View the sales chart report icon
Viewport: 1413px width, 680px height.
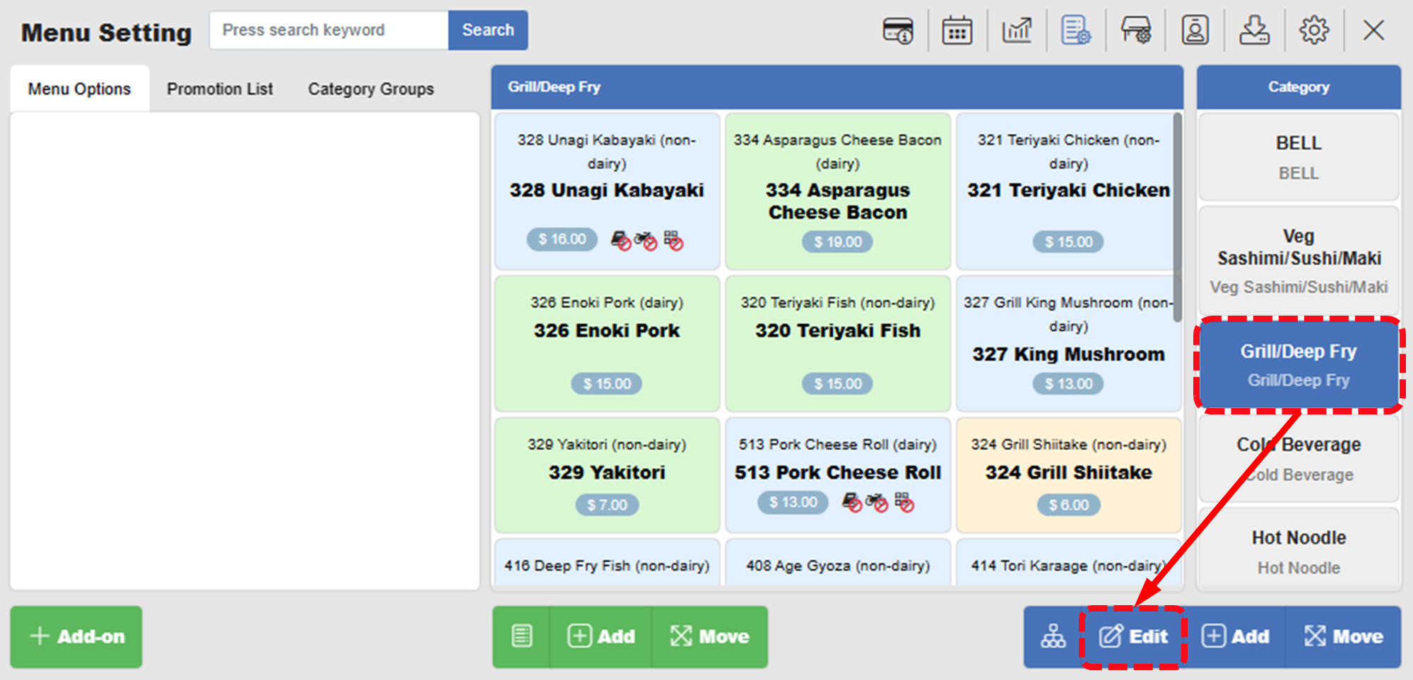click(x=1017, y=30)
